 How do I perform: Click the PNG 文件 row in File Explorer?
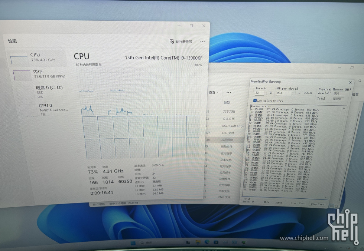coord(224,197)
